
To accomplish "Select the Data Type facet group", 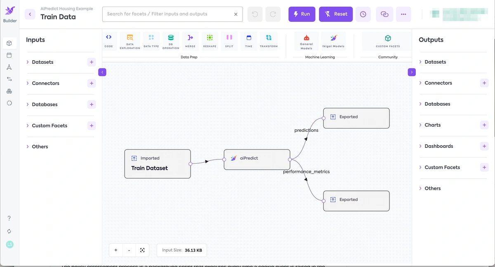I will [x=151, y=41].
